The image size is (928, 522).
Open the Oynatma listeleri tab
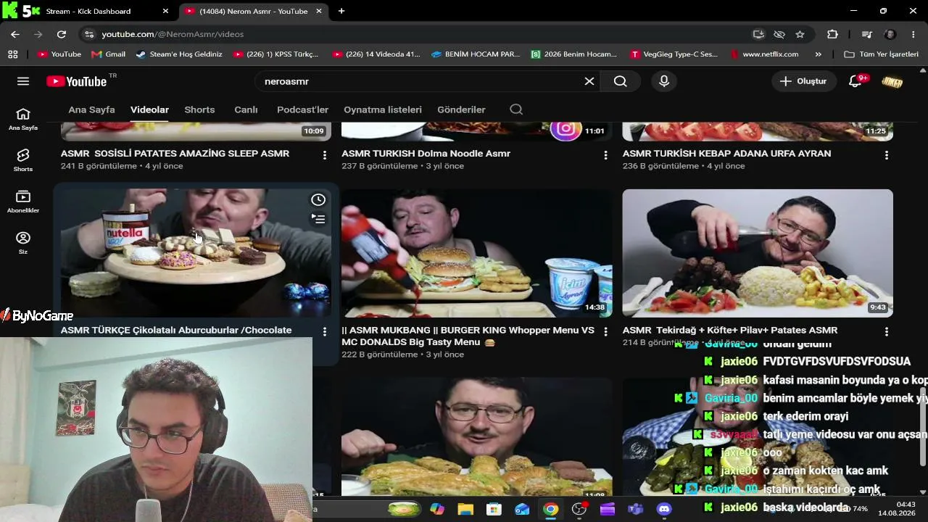[383, 109]
